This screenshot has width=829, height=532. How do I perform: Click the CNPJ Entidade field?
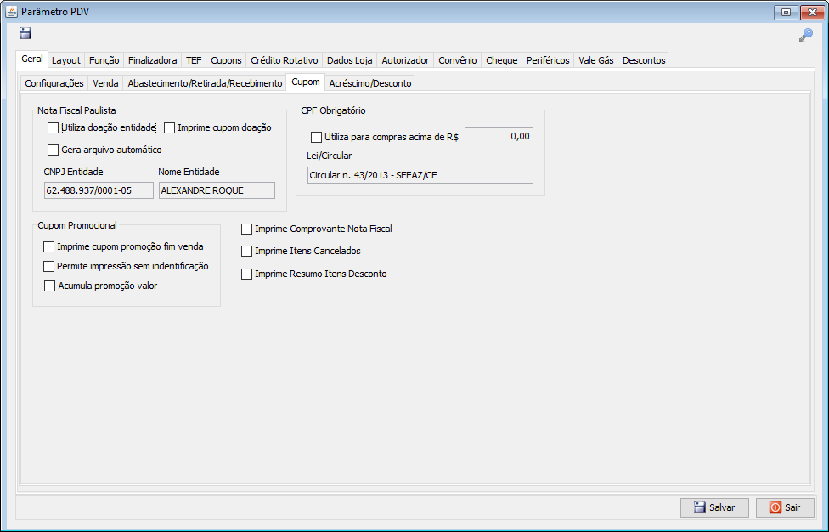tap(99, 190)
